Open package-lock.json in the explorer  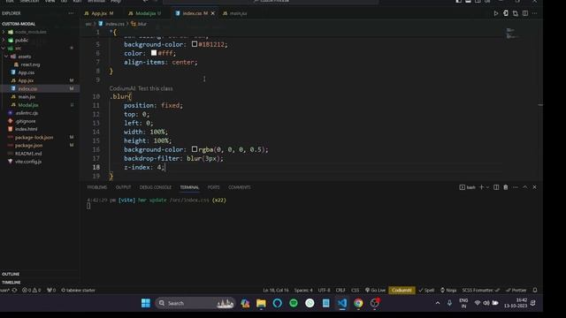click(34, 138)
